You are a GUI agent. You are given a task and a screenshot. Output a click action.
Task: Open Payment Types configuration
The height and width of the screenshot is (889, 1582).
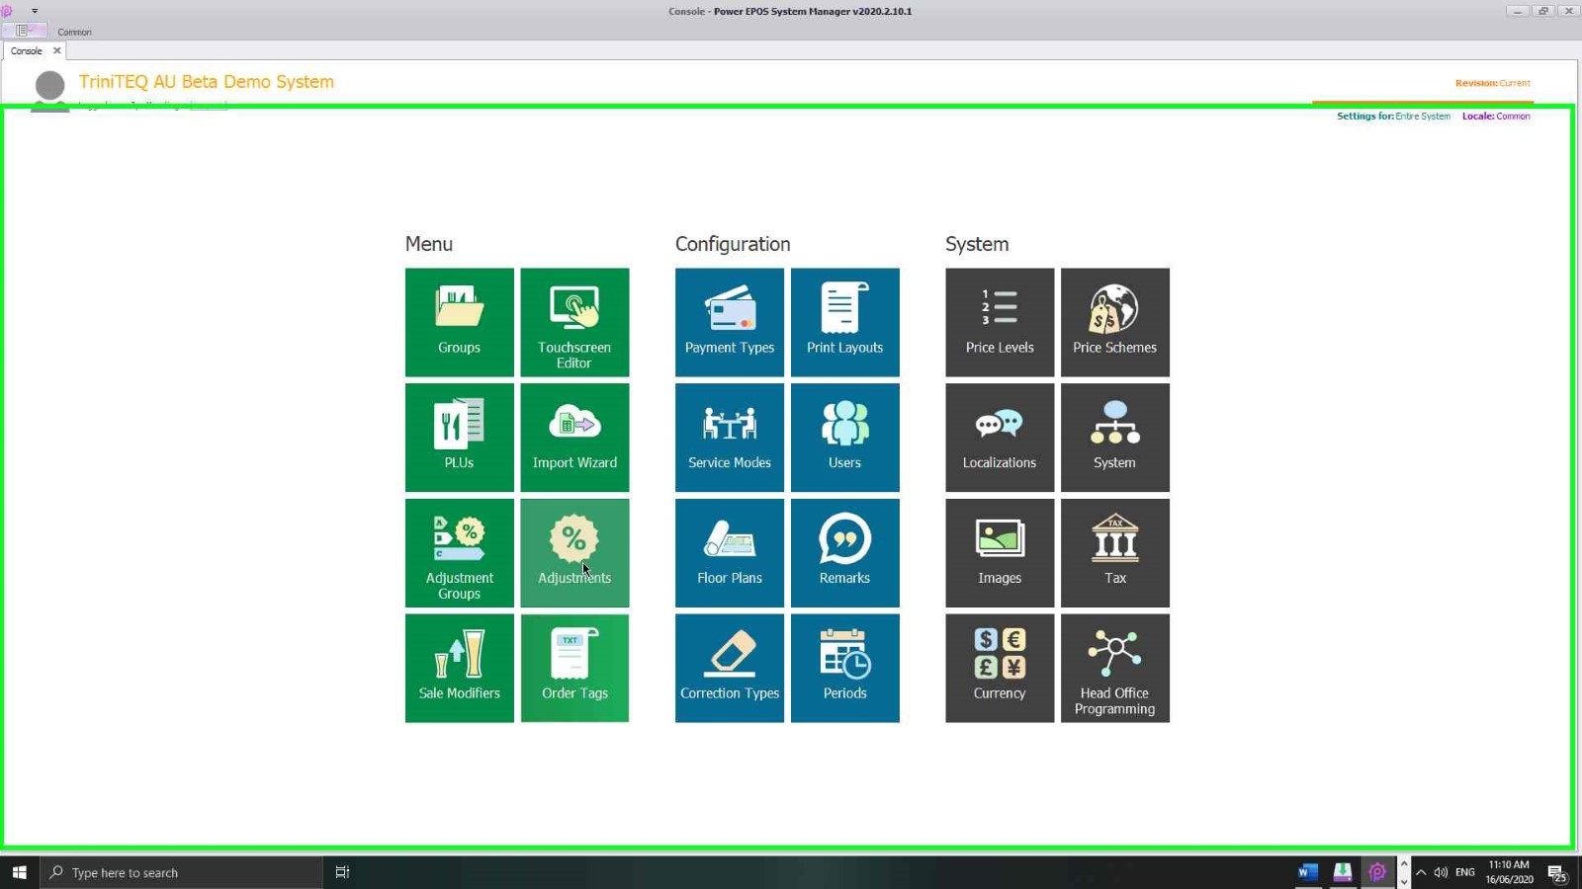pyautogui.click(x=730, y=322)
